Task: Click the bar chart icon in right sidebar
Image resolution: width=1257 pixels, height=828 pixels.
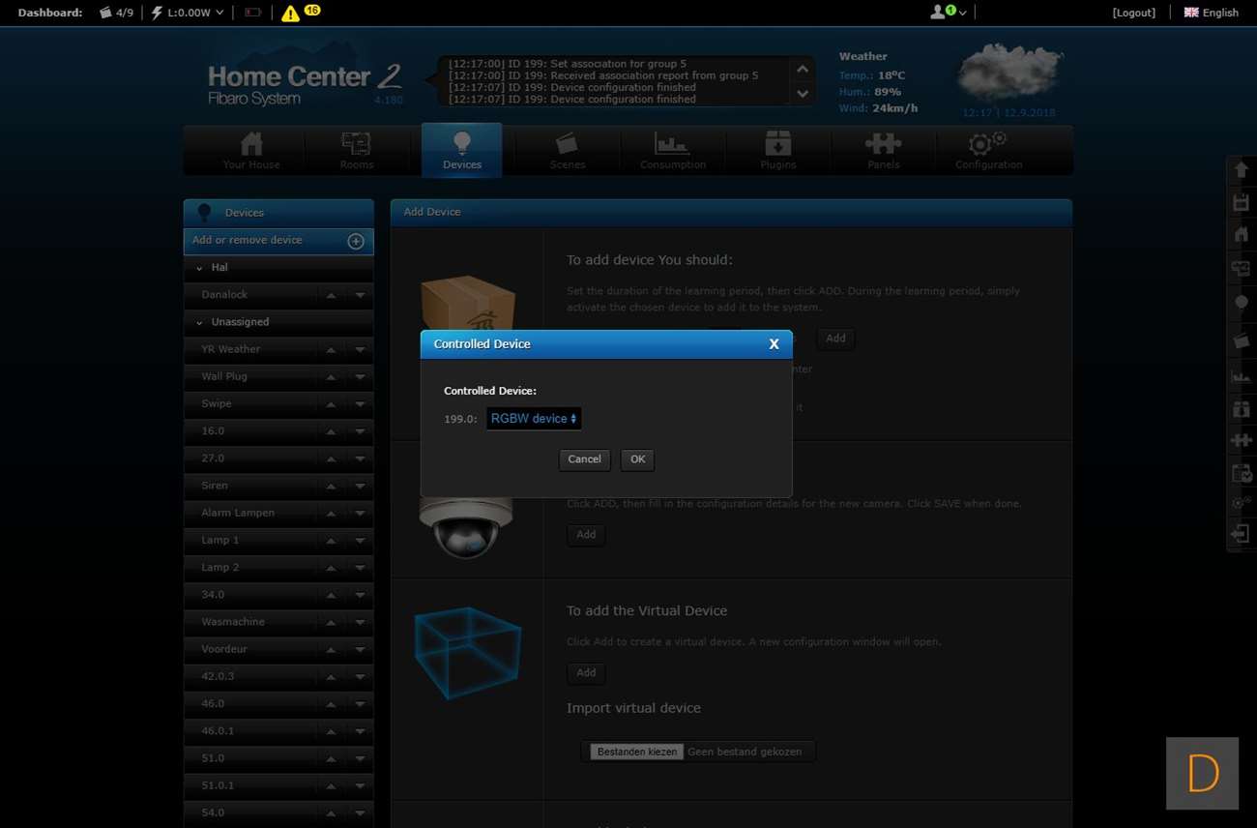Action: [x=1242, y=376]
